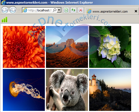Toggle the Compatibility View button
The image size is (139, 112).
pos(66,10)
